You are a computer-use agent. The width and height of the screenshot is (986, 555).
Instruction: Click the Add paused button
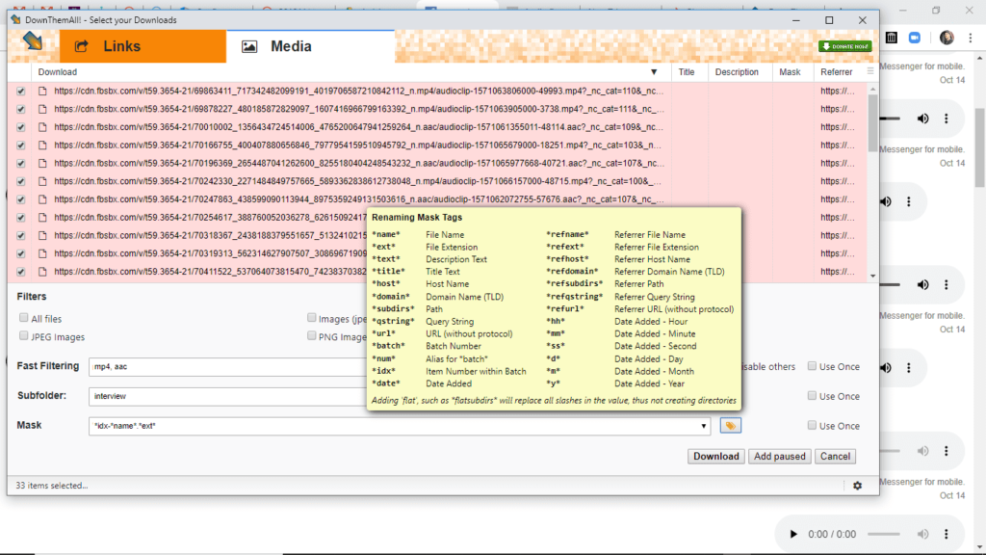tap(780, 456)
